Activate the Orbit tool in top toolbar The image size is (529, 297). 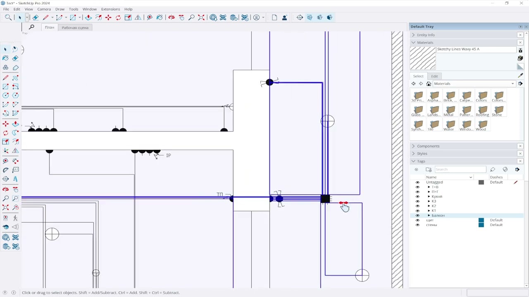click(171, 17)
